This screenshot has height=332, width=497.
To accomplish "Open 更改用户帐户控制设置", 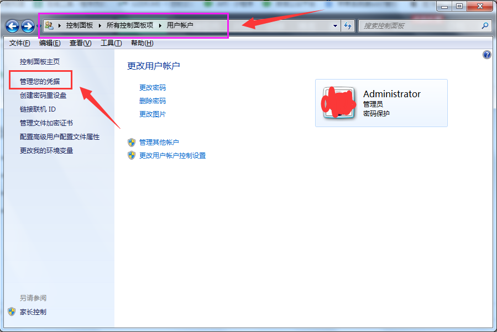I will pyautogui.click(x=172, y=156).
